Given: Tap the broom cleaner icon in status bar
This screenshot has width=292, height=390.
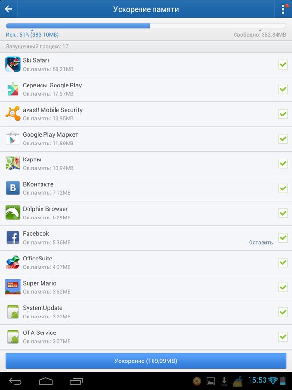Looking at the screenshot, I should point(238,381).
